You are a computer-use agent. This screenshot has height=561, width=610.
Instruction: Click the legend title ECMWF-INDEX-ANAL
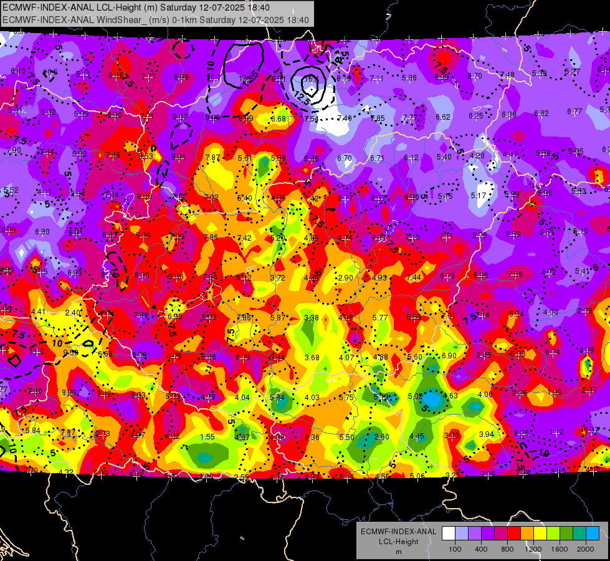(398, 532)
